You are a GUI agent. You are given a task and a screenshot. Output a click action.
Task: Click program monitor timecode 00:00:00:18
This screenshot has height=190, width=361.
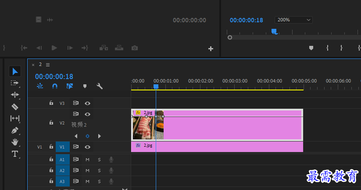pos(247,20)
